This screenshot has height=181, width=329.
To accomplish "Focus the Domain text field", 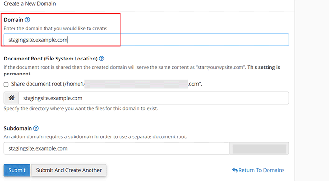I will point(146,40).
